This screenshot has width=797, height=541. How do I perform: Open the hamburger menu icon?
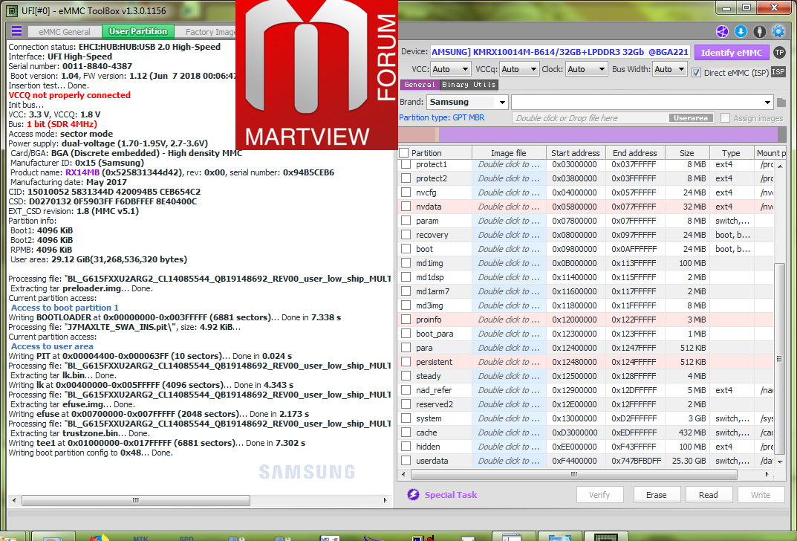[x=16, y=31]
